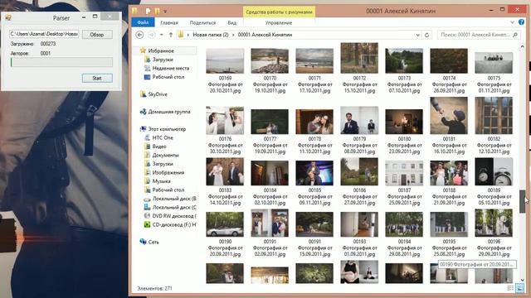The width and height of the screenshot is (531, 298).
Task: Switch to details view icon in status bar
Action: click(x=511, y=288)
